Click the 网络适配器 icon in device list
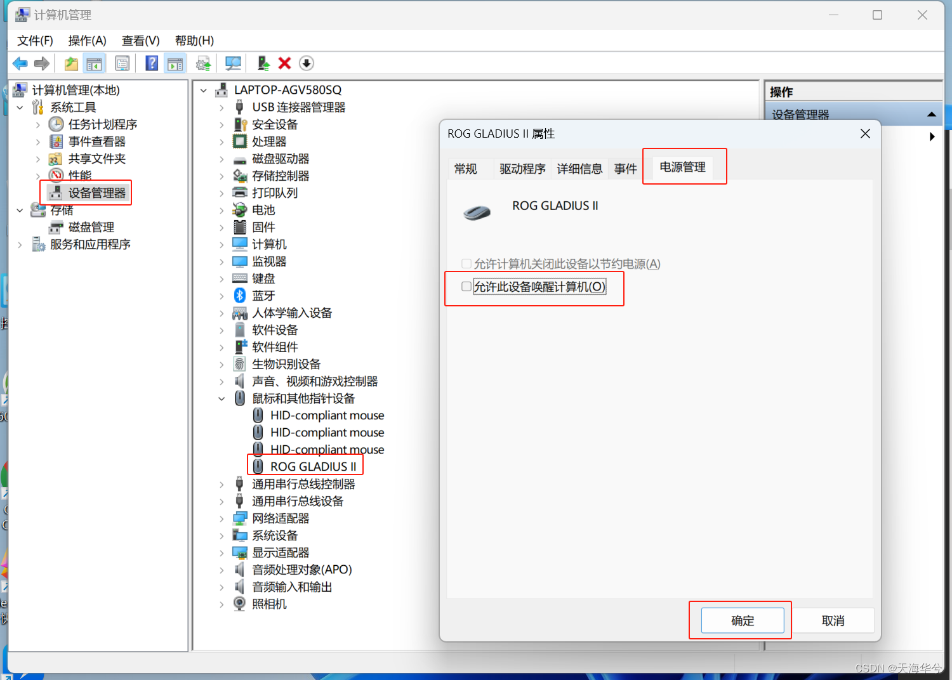This screenshot has height=680, width=952. [x=240, y=518]
